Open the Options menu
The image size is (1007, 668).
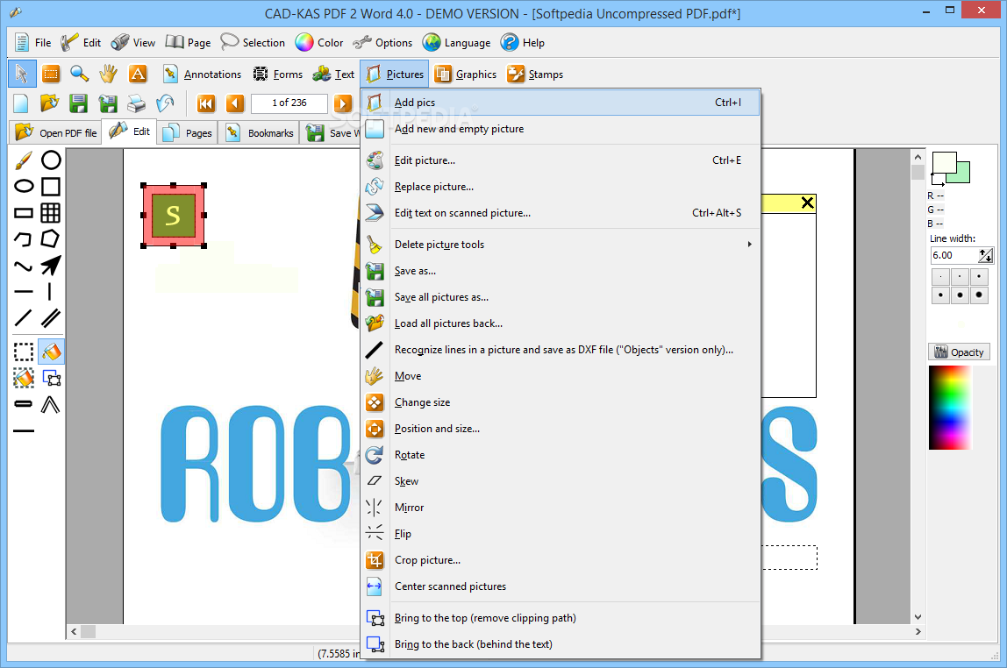tap(382, 43)
